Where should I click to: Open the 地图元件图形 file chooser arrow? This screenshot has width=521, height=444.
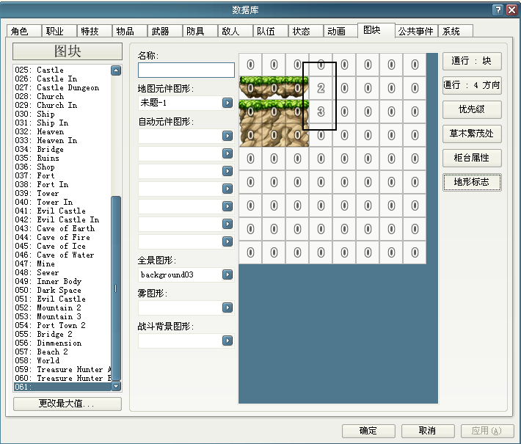pyautogui.click(x=227, y=103)
